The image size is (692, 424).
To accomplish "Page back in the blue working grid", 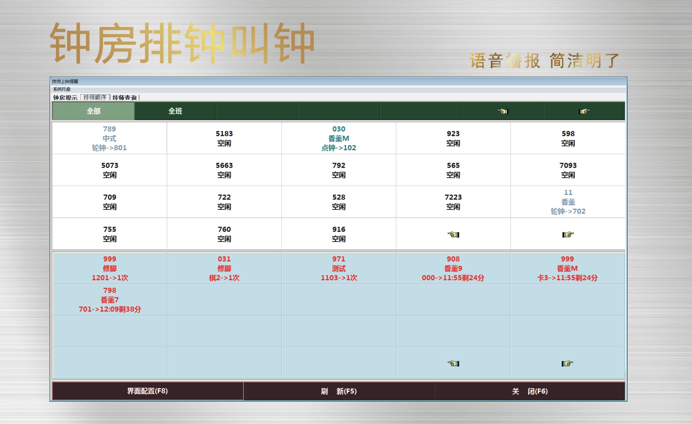I will 453,363.
